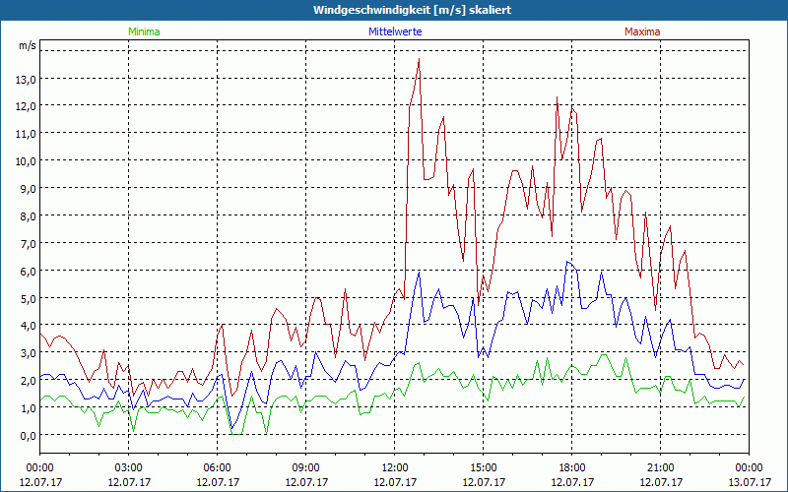This screenshot has width=788, height=492.
Task: Click the 4,0 y-axis value
Action: 29,326
